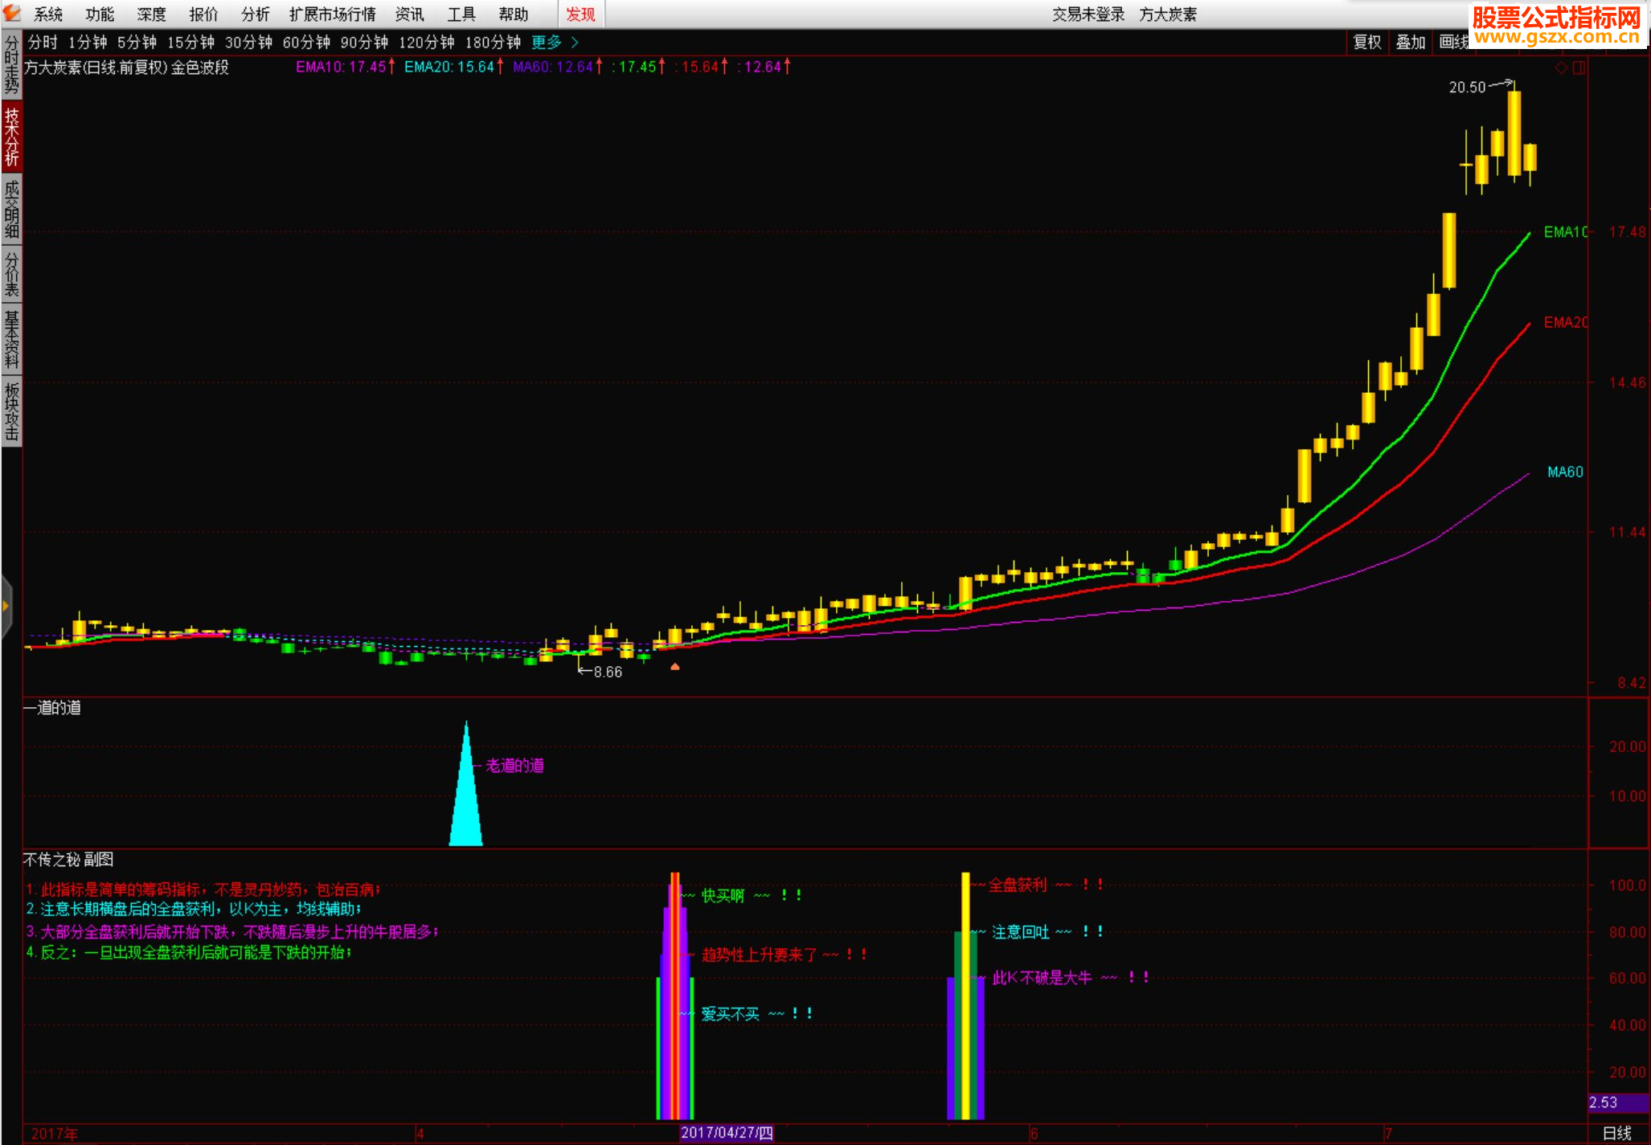The image size is (1651, 1145).
Task: Click the diamond icon at the chart's top-right corner
Action: (1561, 67)
